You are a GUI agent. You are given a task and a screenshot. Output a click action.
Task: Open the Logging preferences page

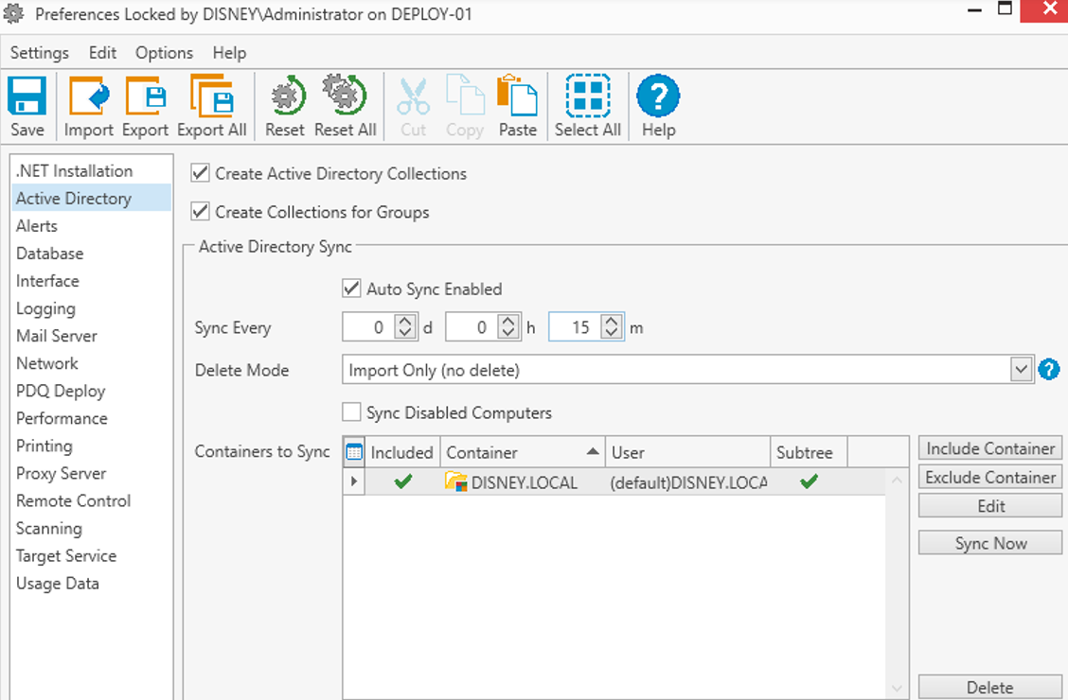91,308
